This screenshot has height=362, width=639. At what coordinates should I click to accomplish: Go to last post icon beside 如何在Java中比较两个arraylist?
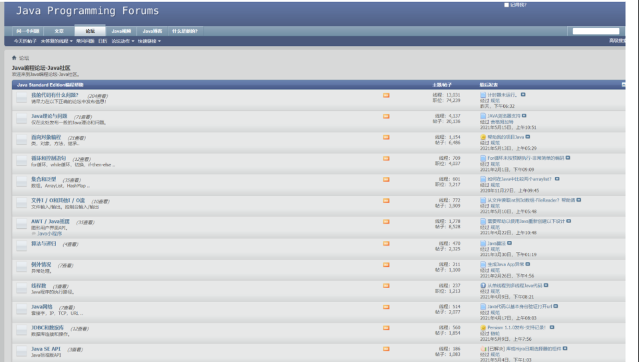[557, 179]
